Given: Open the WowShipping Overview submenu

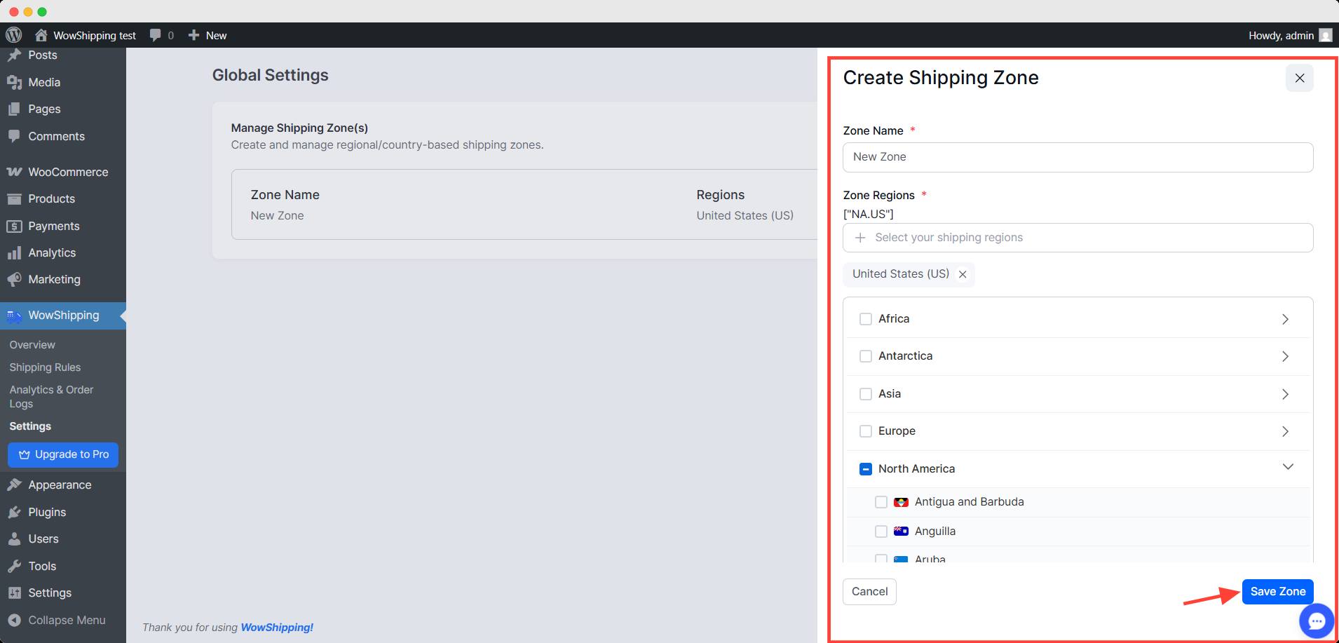Looking at the screenshot, I should click(32, 345).
